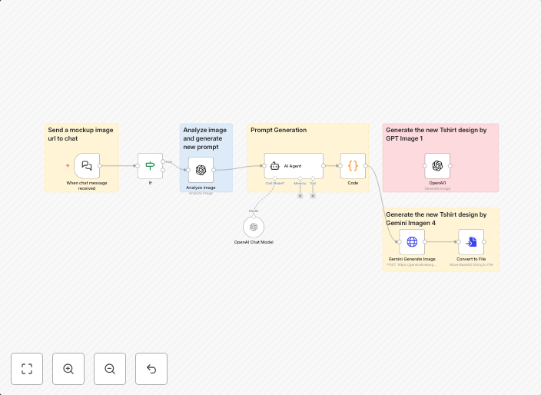Image resolution: width=541 pixels, height=395 pixels.
Task: Select the 'When chat message received' trigger node
Action: pos(87,165)
